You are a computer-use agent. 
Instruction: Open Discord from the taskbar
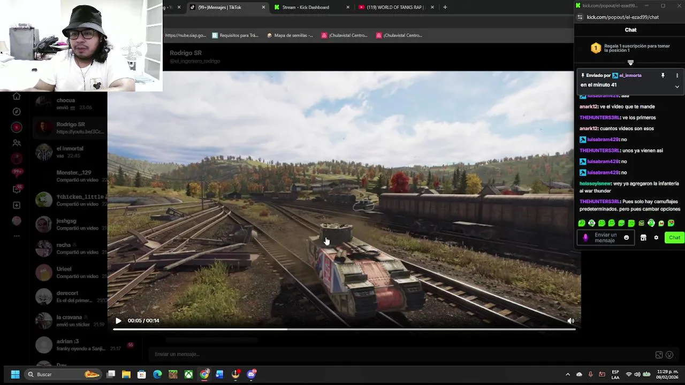pos(252,374)
